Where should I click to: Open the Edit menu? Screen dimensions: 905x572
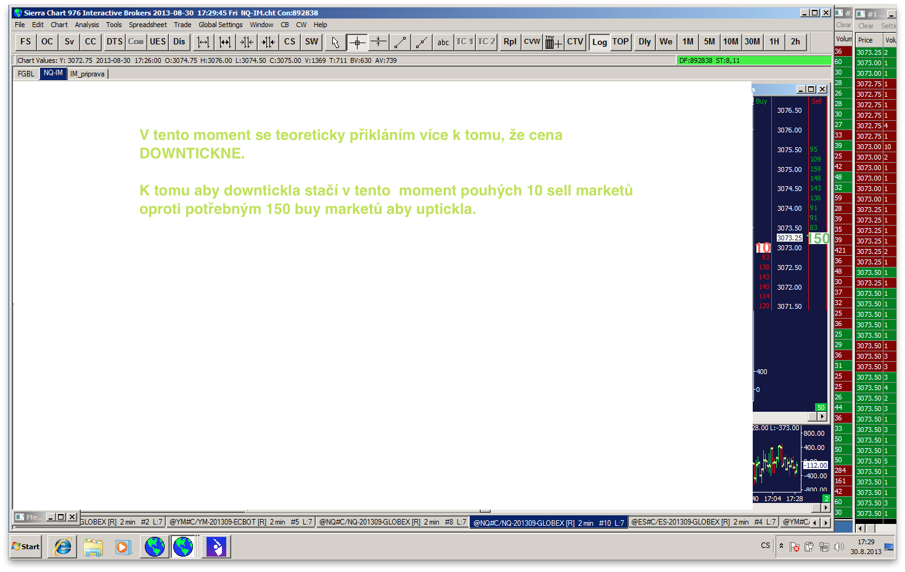[38, 25]
